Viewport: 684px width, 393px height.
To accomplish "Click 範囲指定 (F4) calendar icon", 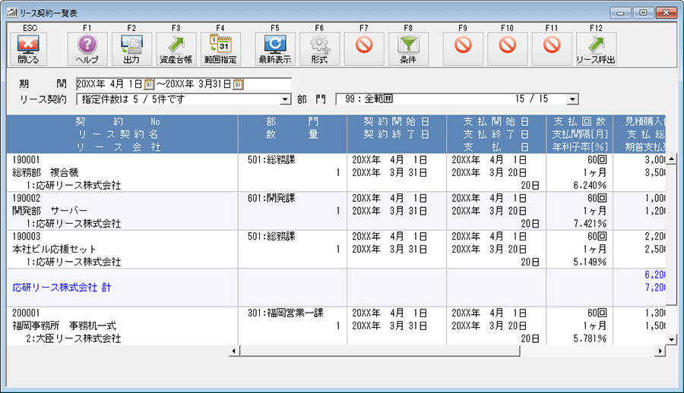I will click(220, 49).
